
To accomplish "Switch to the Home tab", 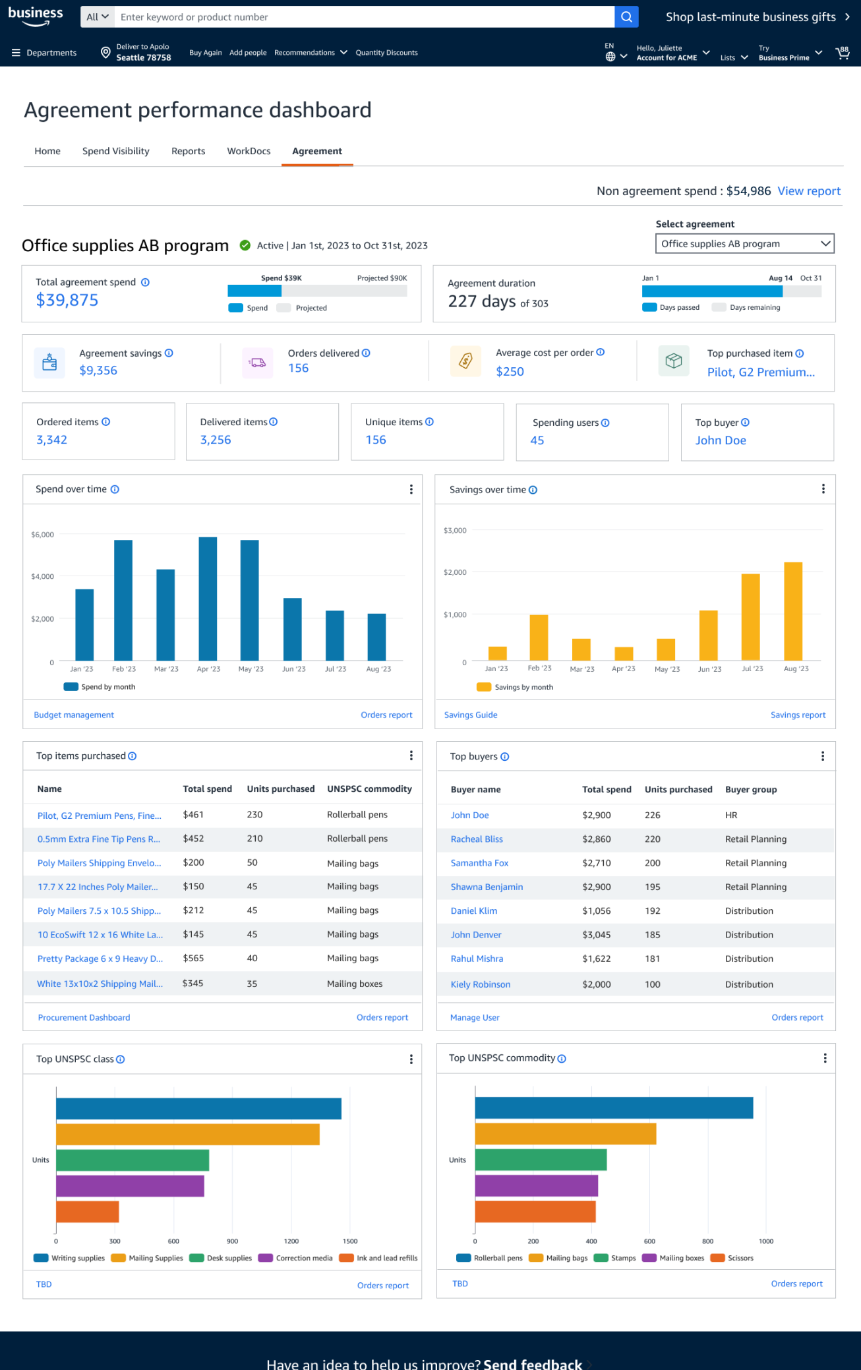I will 47,151.
